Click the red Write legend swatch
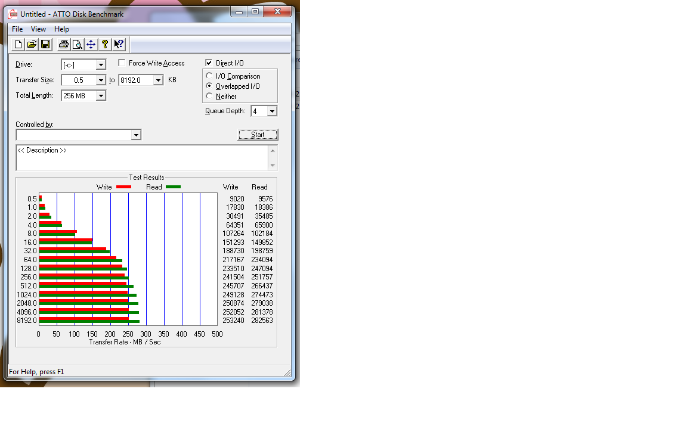The width and height of the screenshot is (687, 429). (123, 187)
